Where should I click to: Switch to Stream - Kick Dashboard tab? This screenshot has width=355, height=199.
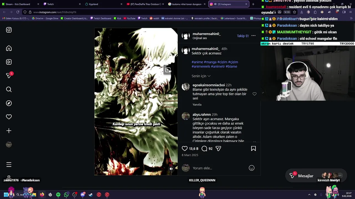(21, 4)
